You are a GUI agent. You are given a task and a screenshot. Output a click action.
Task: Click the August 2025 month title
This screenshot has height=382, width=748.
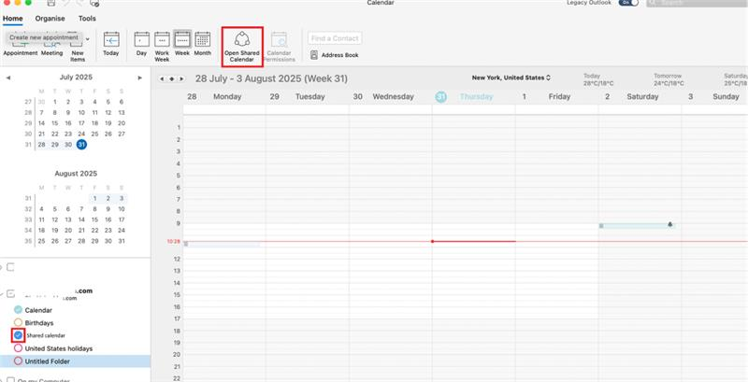point(76,174)
